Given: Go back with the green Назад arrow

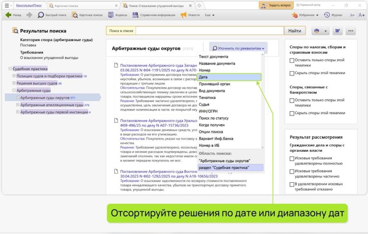Looking at the screenshot, I should (13, 15).
